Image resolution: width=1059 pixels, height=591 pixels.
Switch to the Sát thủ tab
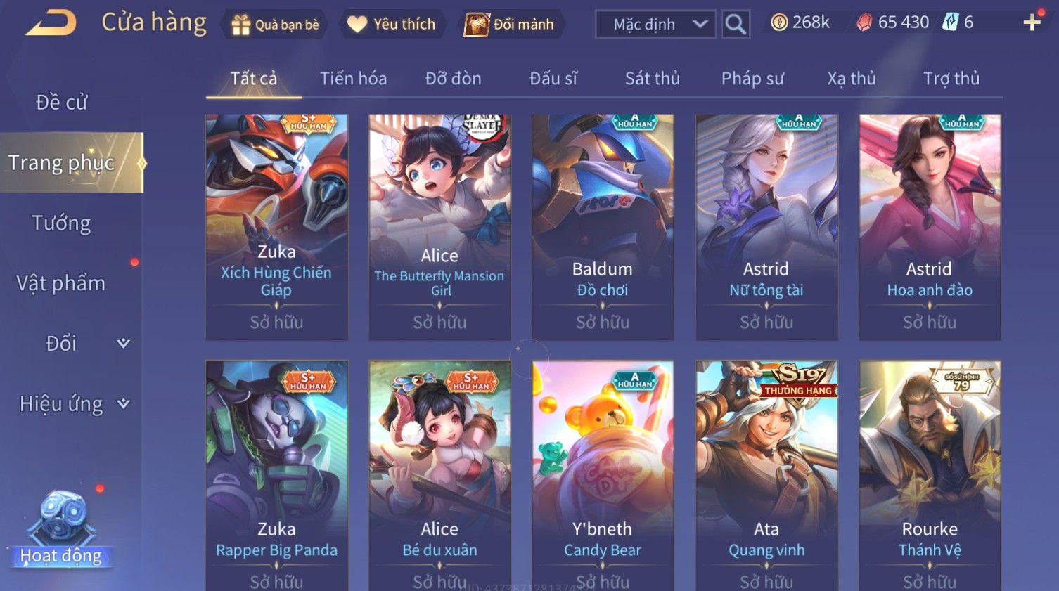click(x=653, y=78)
